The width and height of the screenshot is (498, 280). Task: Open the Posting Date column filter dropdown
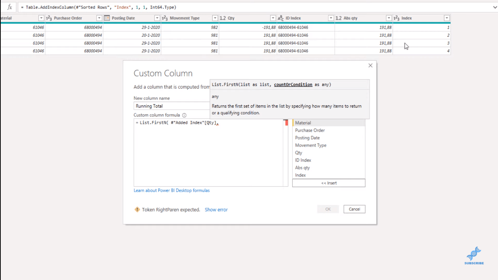[157, 18]
